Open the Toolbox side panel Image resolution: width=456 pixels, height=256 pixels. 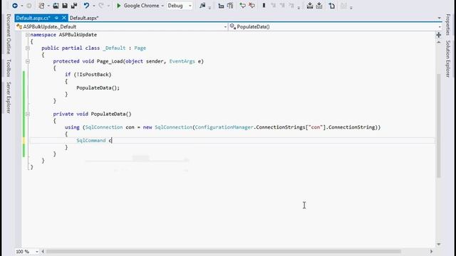pos(9,68)
